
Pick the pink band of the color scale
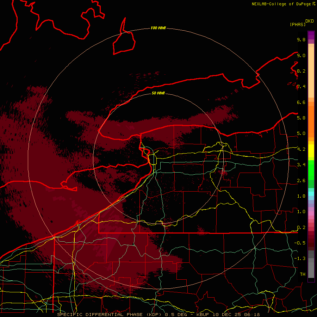(311, 213)
